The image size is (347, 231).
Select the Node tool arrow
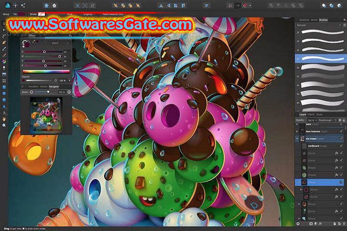4,30
